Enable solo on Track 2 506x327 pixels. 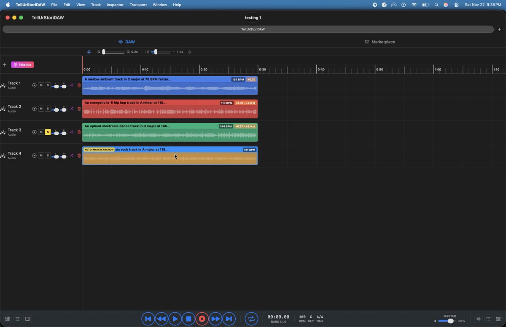(x=48, y=108)
